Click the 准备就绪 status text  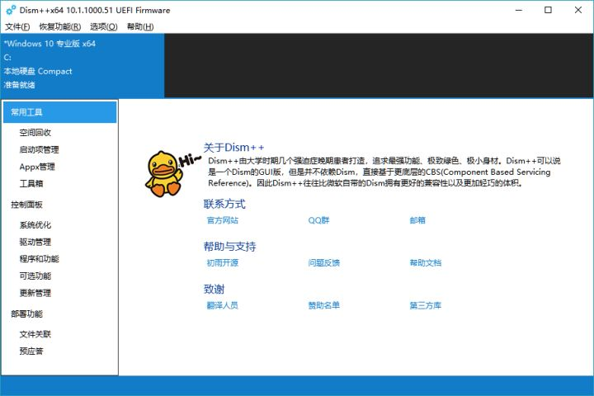(x=19, y=85)
